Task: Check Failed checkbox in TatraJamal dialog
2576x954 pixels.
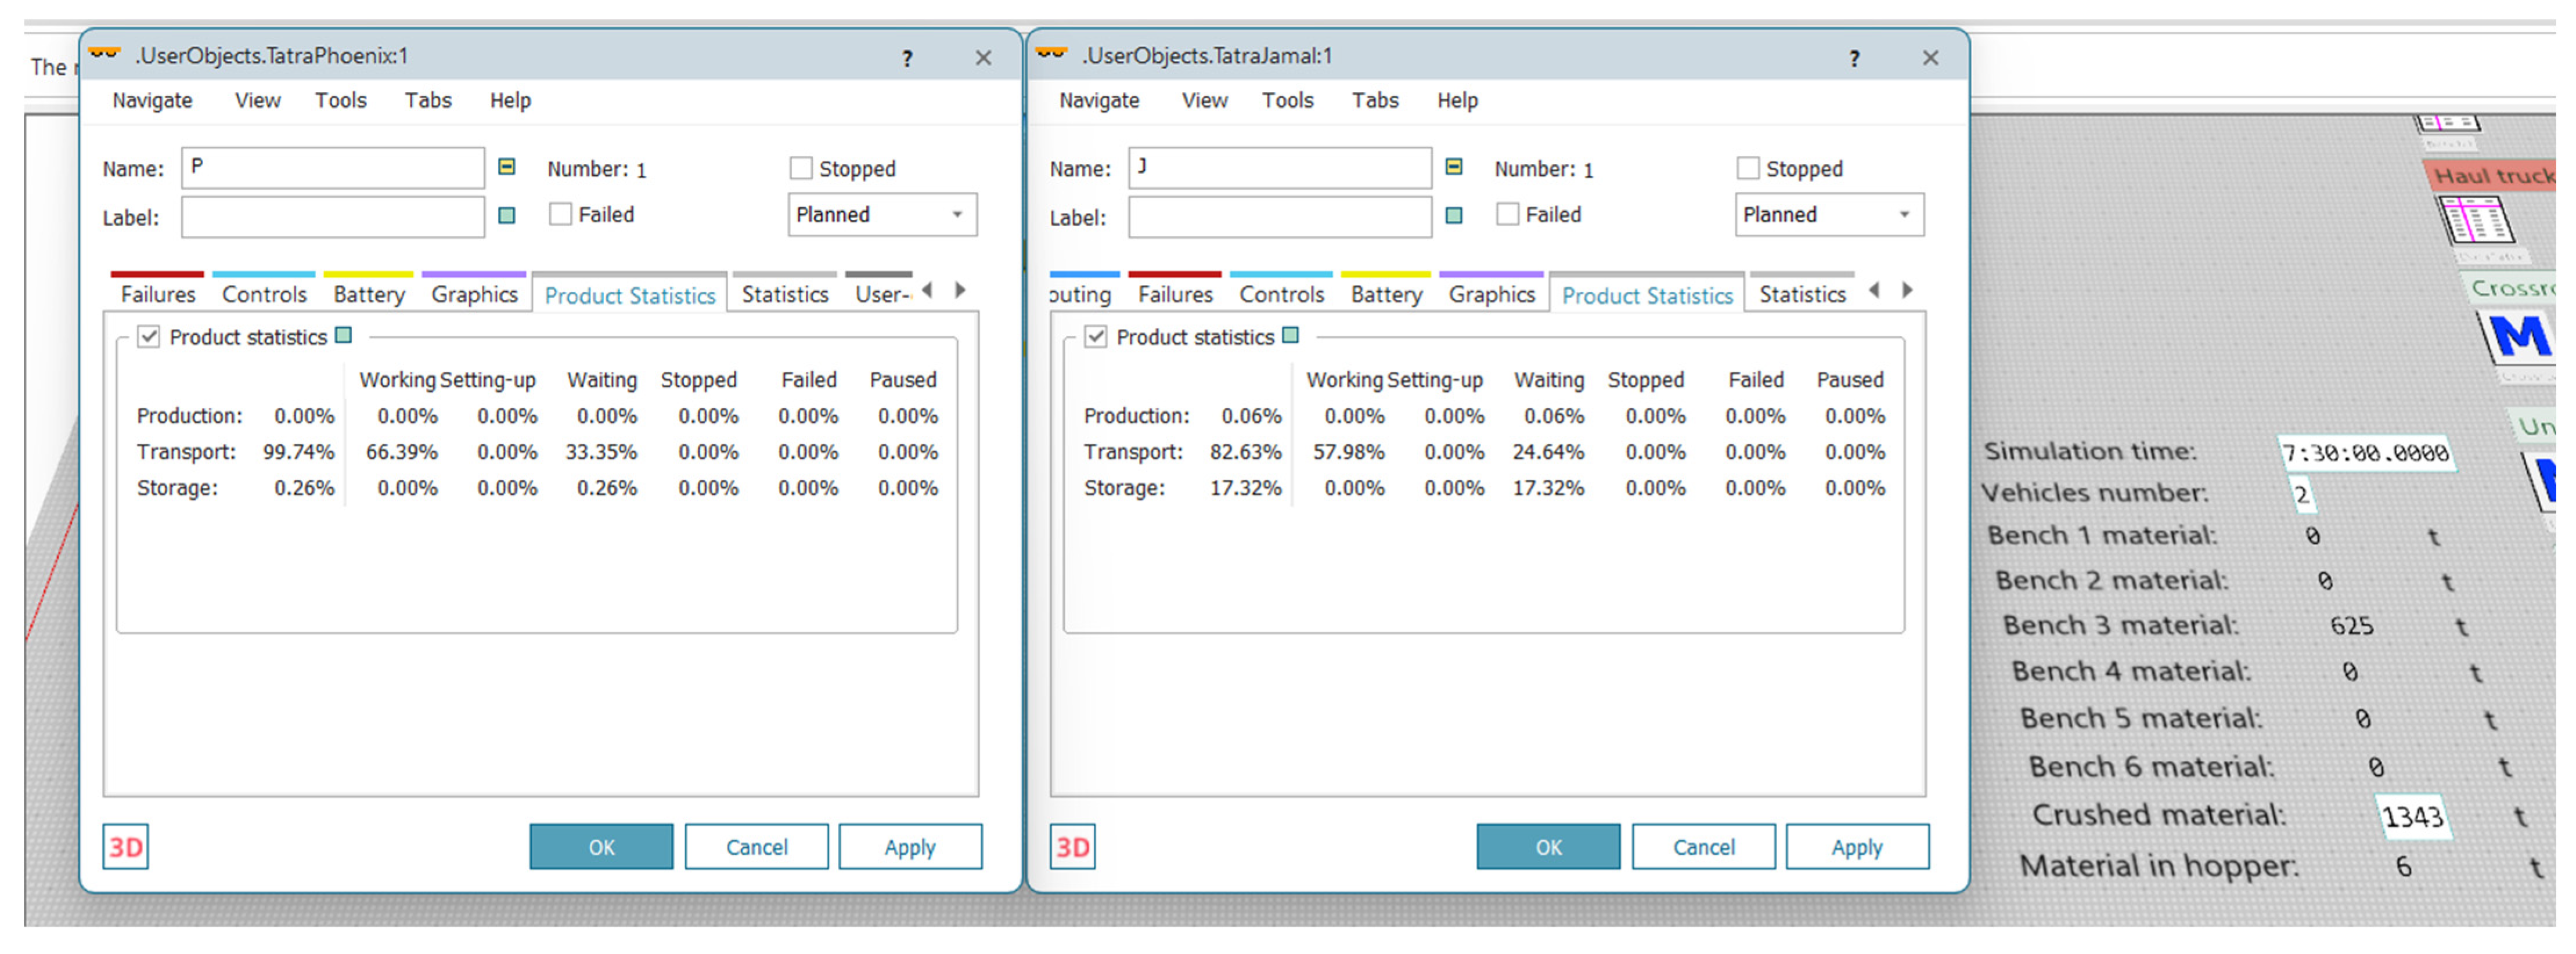Action: (1507, 214)
